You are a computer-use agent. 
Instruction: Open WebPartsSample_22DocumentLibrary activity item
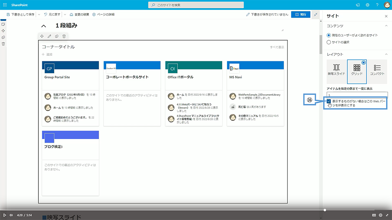255,96
